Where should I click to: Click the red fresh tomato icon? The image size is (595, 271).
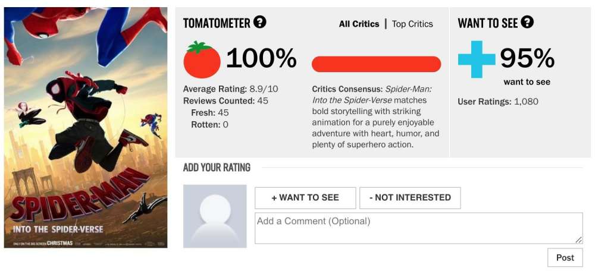(202, 59)
